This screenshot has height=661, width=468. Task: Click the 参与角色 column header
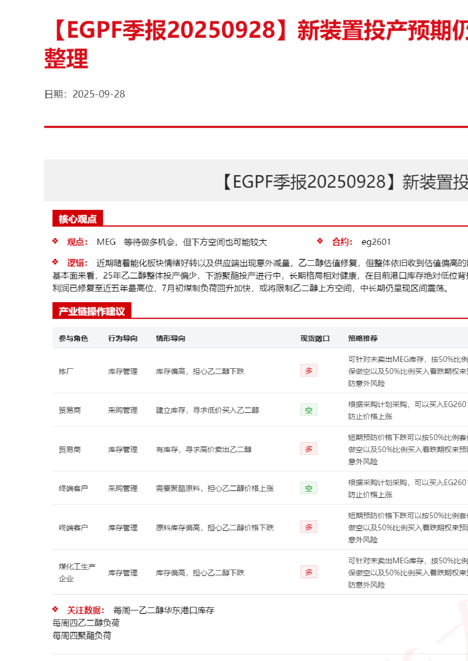coord(73,338)
